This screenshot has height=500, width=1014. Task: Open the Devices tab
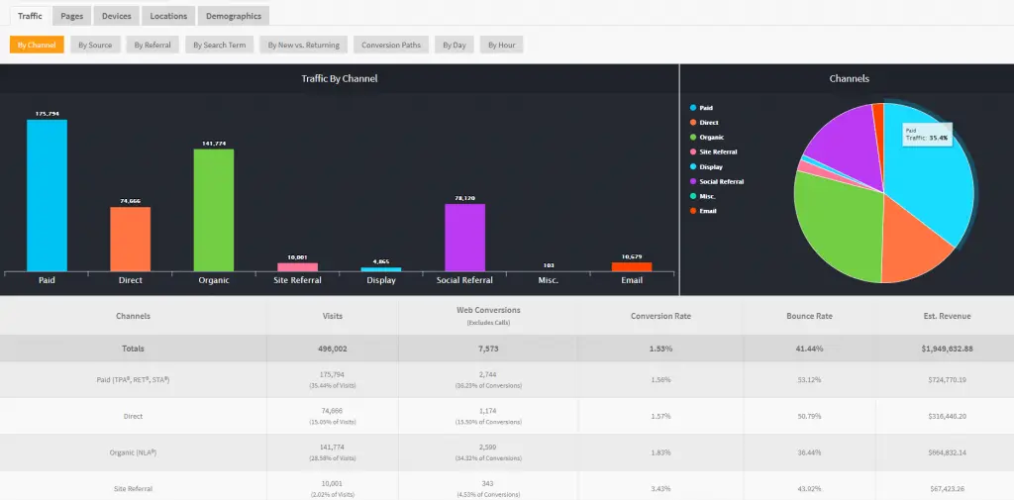pyautogui.click(x=117, y=16)
